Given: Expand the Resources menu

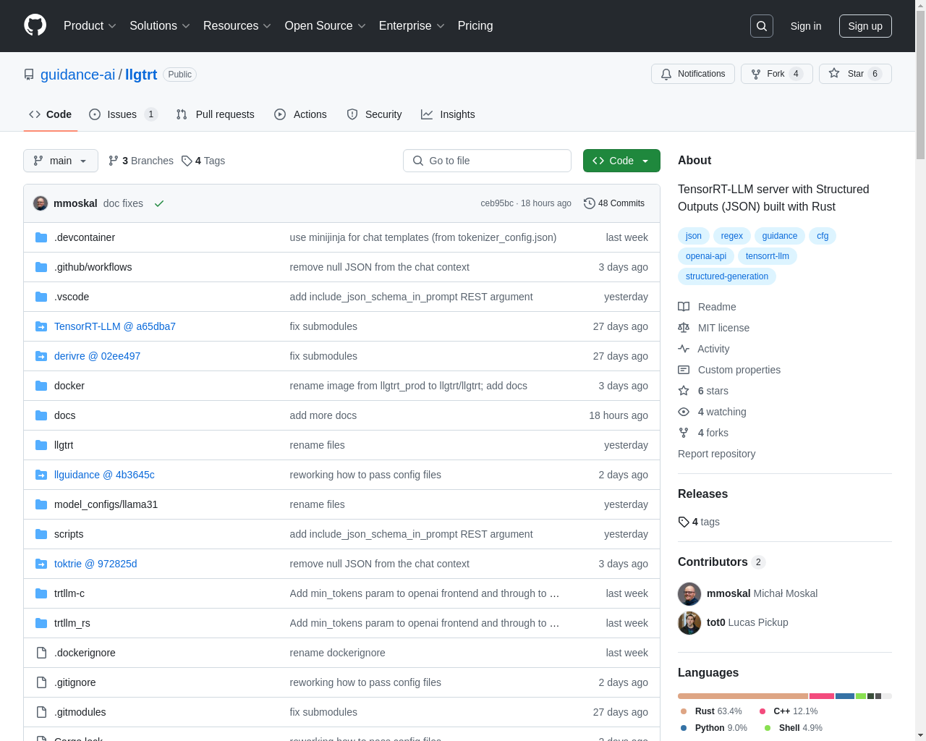Looking at the screenshot, I should pos(237,26).
